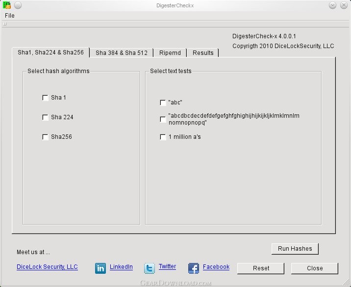Screen dimensions: 351x287
Task: Enable the long alphabet string test checkbox
Action: [x=163, y=119]
